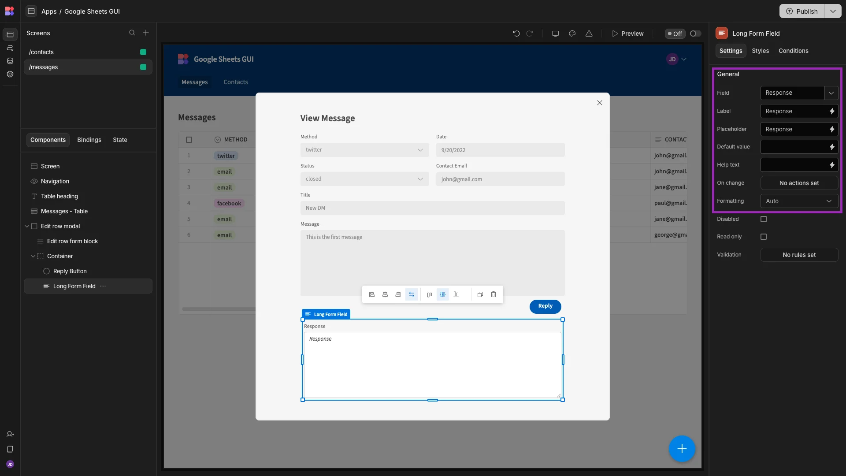The height and width of the screenshot is (476, 846).
Task: Toggle the Off switch in the top bar
Action: (695, 33)
